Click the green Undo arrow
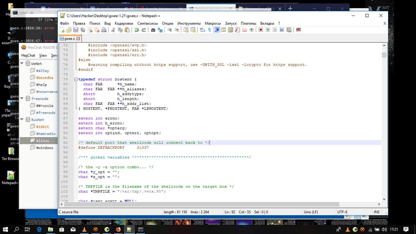 (x=136, y=30)
